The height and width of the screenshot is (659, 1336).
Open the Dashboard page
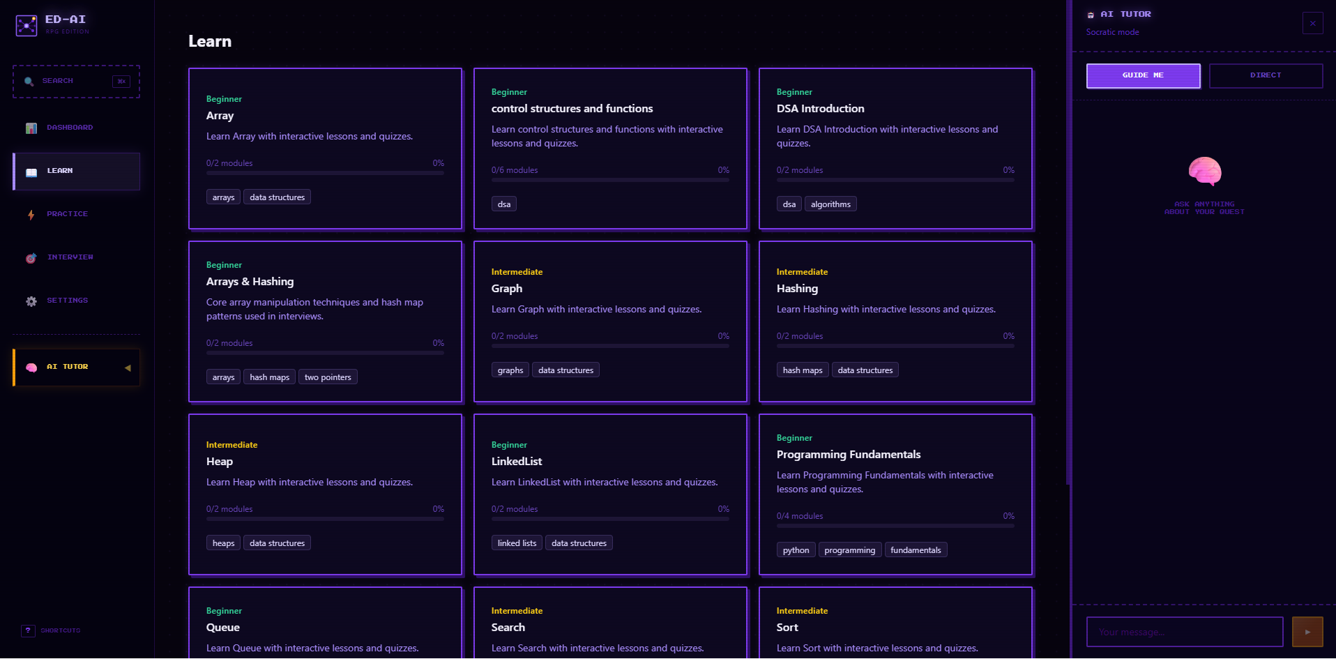coord(76,128)
